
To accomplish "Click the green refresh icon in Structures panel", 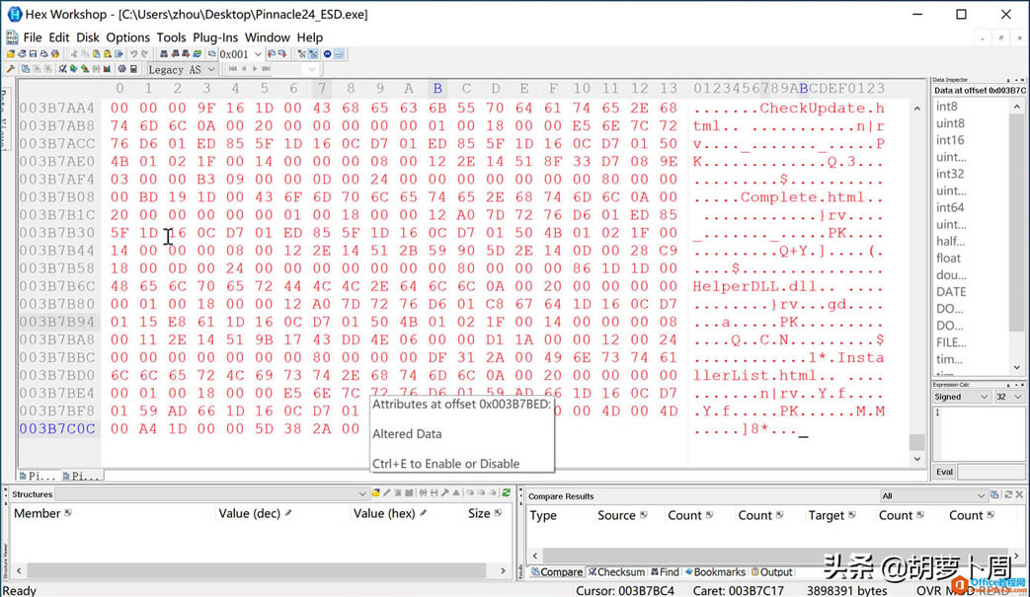I will (x=506, y=492).
